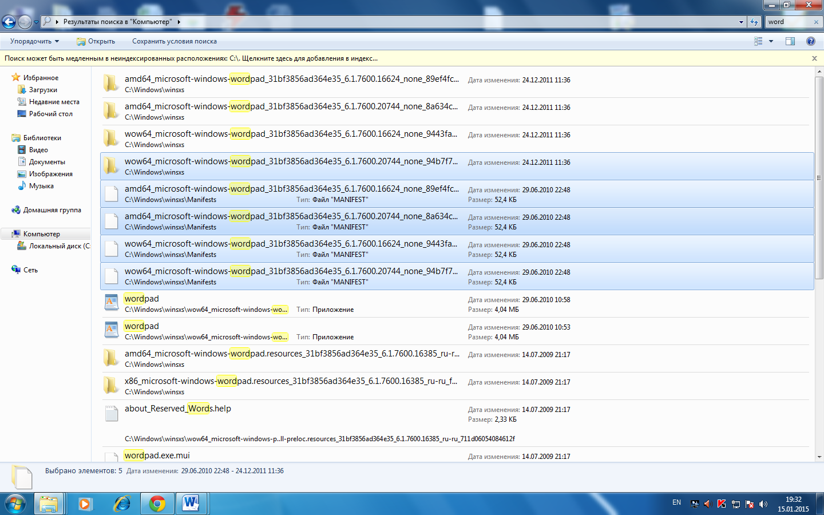Refresh the search results
Screen dimensions: 824x515
pyautogui.click(x=754, y=22)
